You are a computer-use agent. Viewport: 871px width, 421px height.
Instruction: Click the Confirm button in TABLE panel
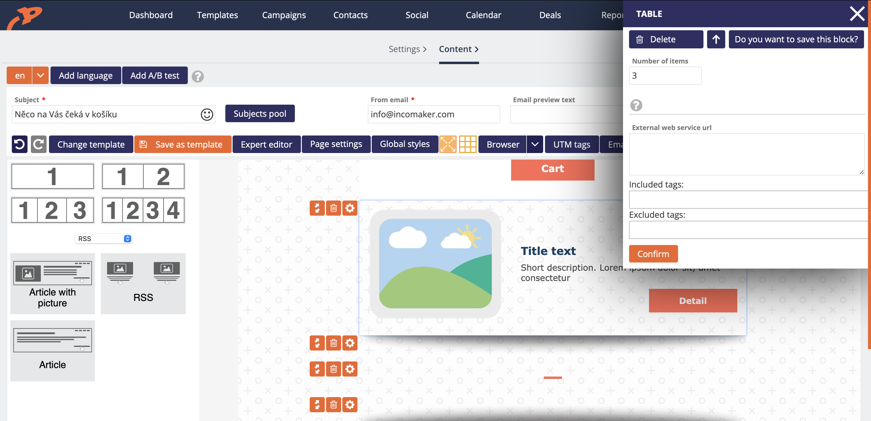pos(653,254)
